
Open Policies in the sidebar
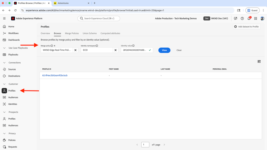point(12,140)
